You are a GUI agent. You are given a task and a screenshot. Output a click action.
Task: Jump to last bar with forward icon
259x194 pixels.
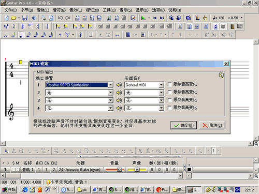[x=162, y=18]
